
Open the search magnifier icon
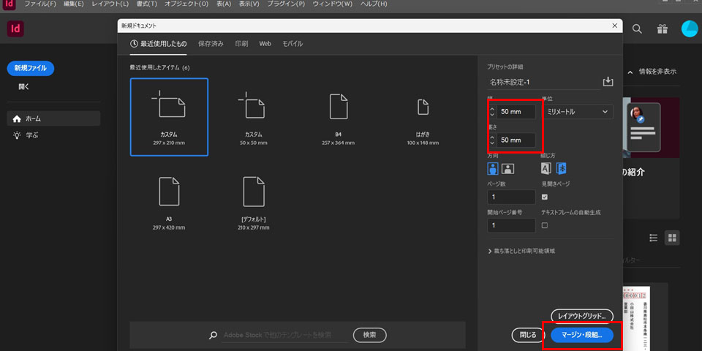[637, 29]
